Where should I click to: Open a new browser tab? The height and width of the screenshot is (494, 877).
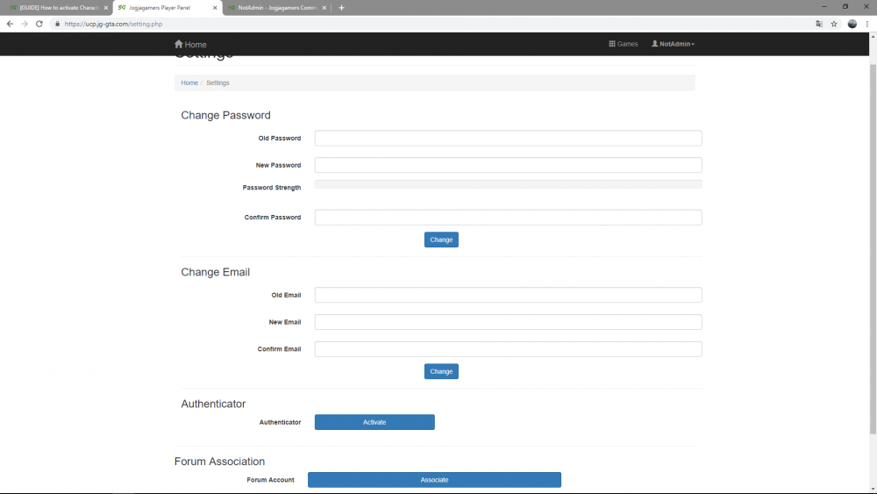click(x=341, y=8)
